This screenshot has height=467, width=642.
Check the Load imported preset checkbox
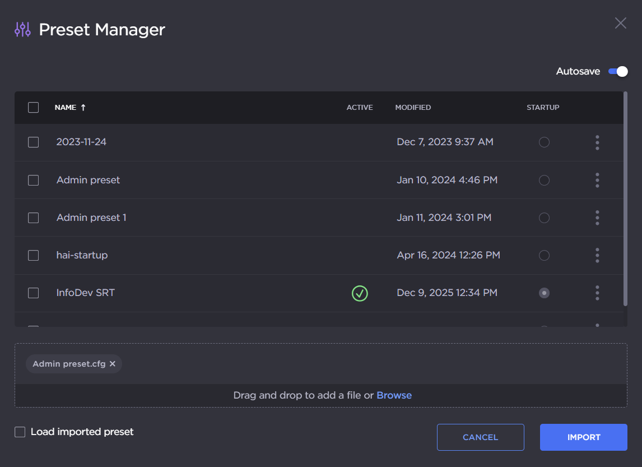click(x=20, y=432)
